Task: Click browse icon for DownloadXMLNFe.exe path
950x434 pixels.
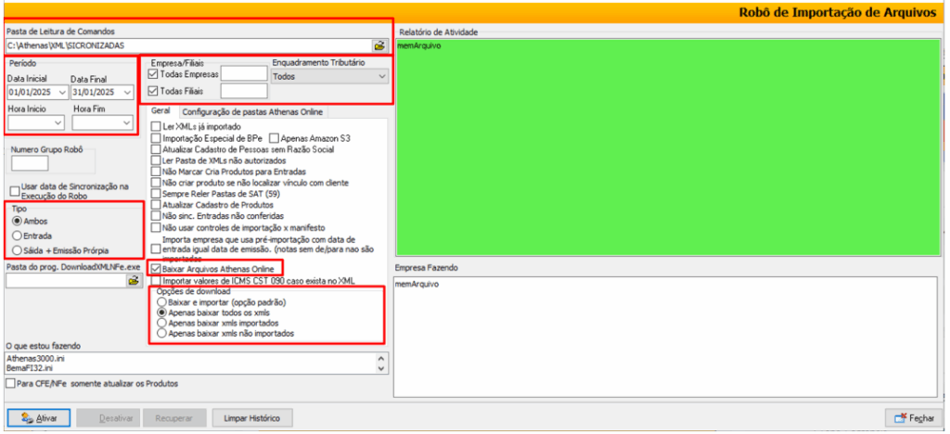Action: [x=133, y=280]
